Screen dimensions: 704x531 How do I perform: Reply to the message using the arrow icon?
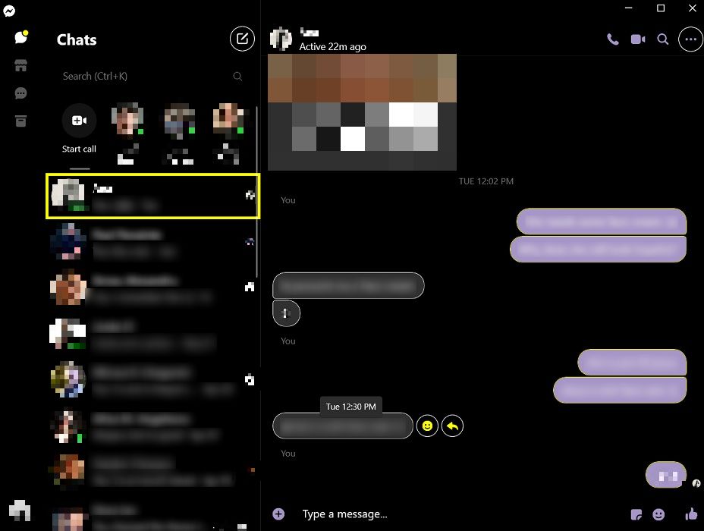point(453,426)
